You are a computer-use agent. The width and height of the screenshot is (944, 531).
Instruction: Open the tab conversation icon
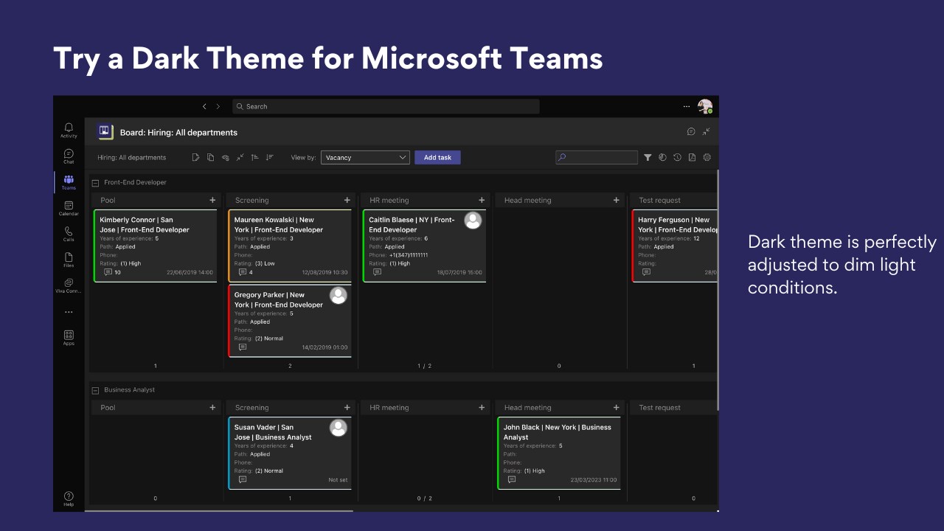click(691, 132)
